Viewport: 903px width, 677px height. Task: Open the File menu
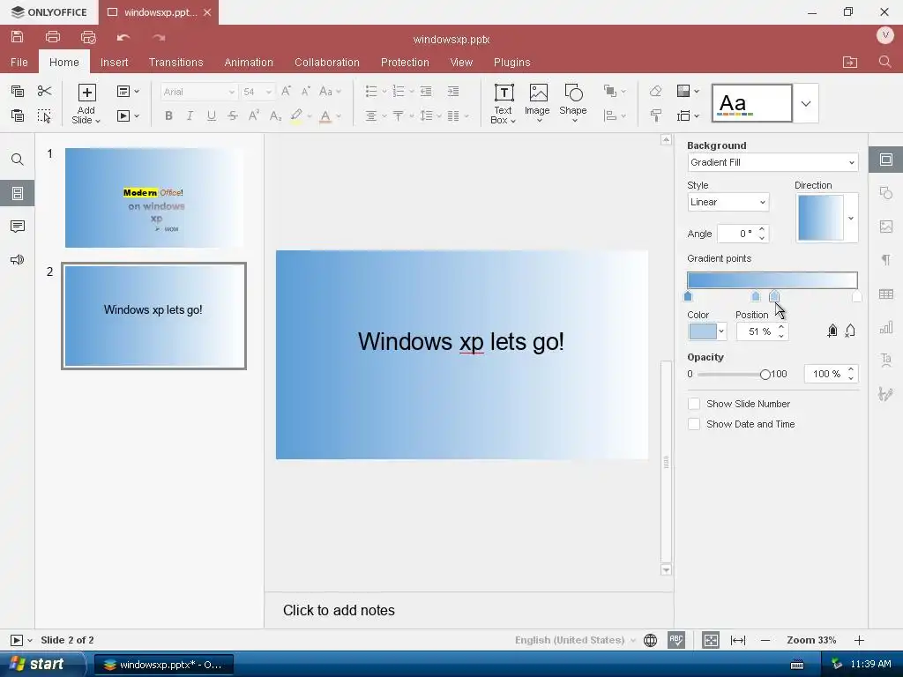19,63
